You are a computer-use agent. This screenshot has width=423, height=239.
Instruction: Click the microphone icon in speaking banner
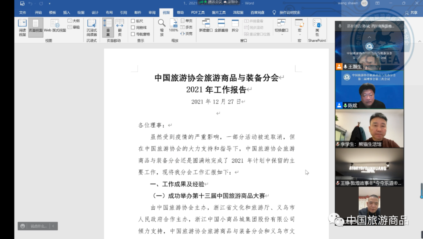point(340,26)
